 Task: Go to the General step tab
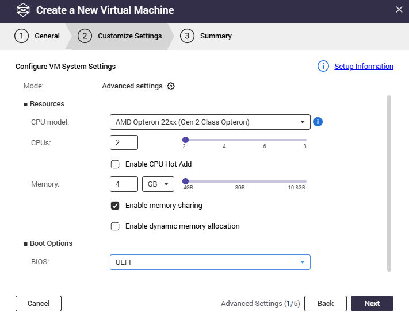click(x=38, y=36)
